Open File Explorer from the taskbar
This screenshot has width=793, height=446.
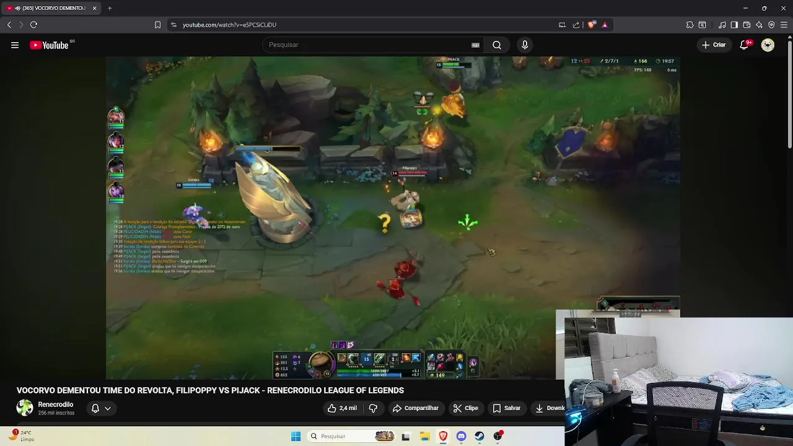pyautogui.click(x=425, y=436)
